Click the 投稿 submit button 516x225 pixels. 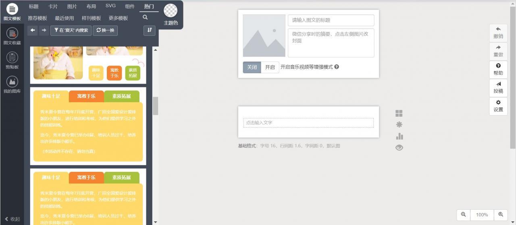click(x=498, y=87)
